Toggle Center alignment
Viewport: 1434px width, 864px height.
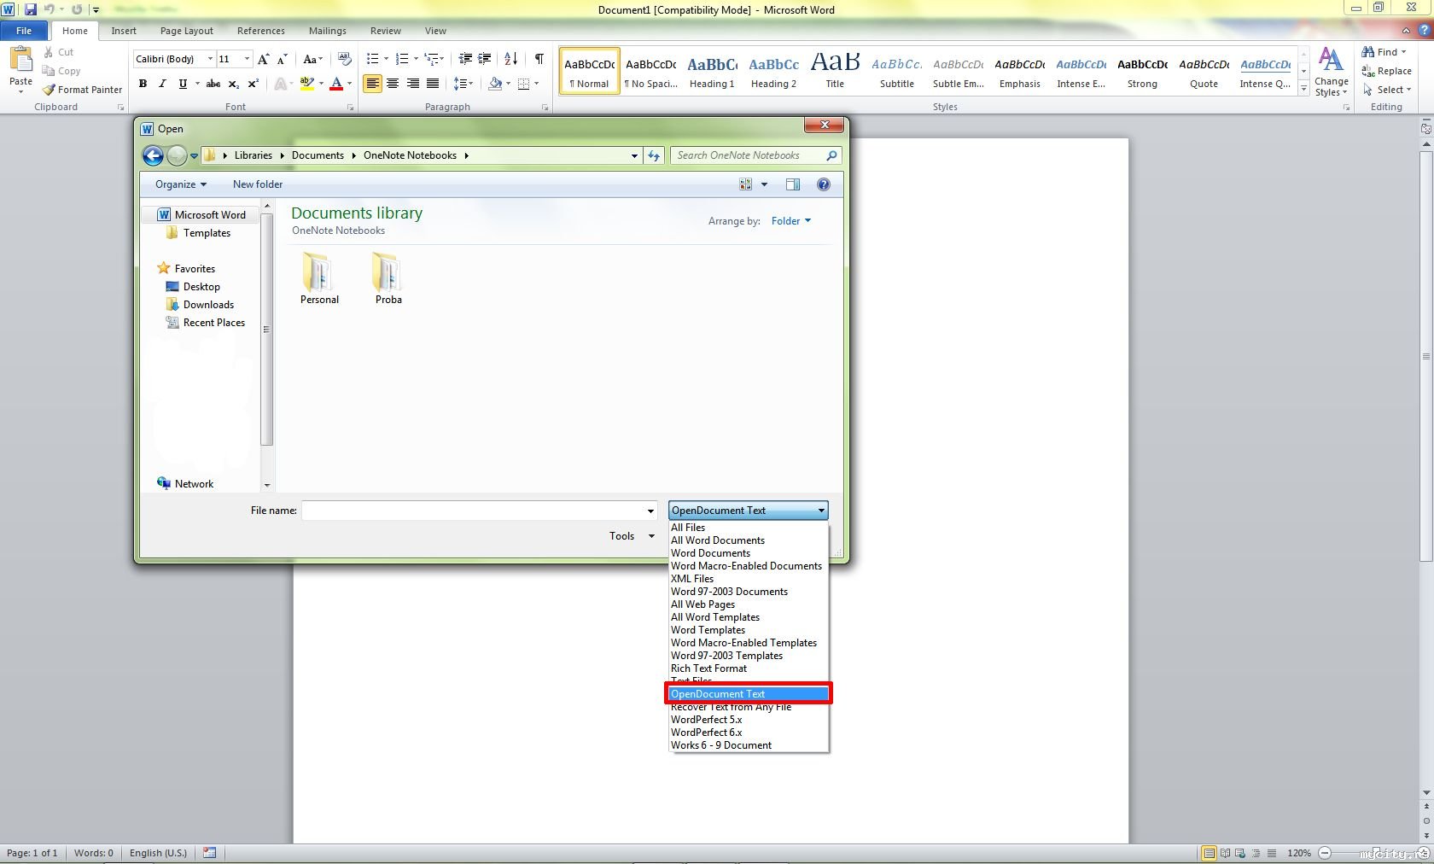(393, 84)
